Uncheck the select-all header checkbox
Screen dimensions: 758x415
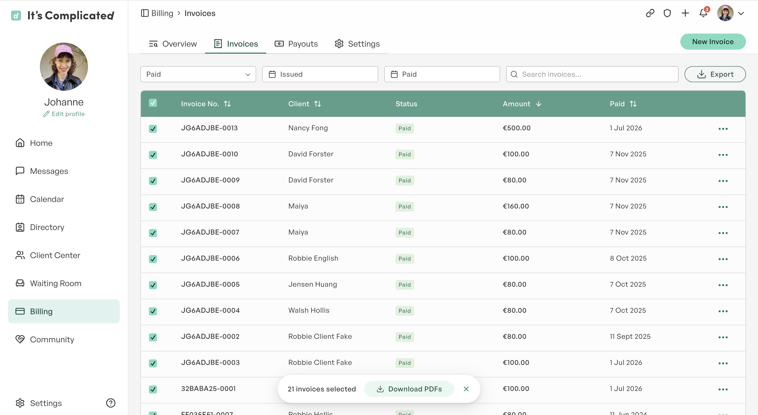click(153, 103)
